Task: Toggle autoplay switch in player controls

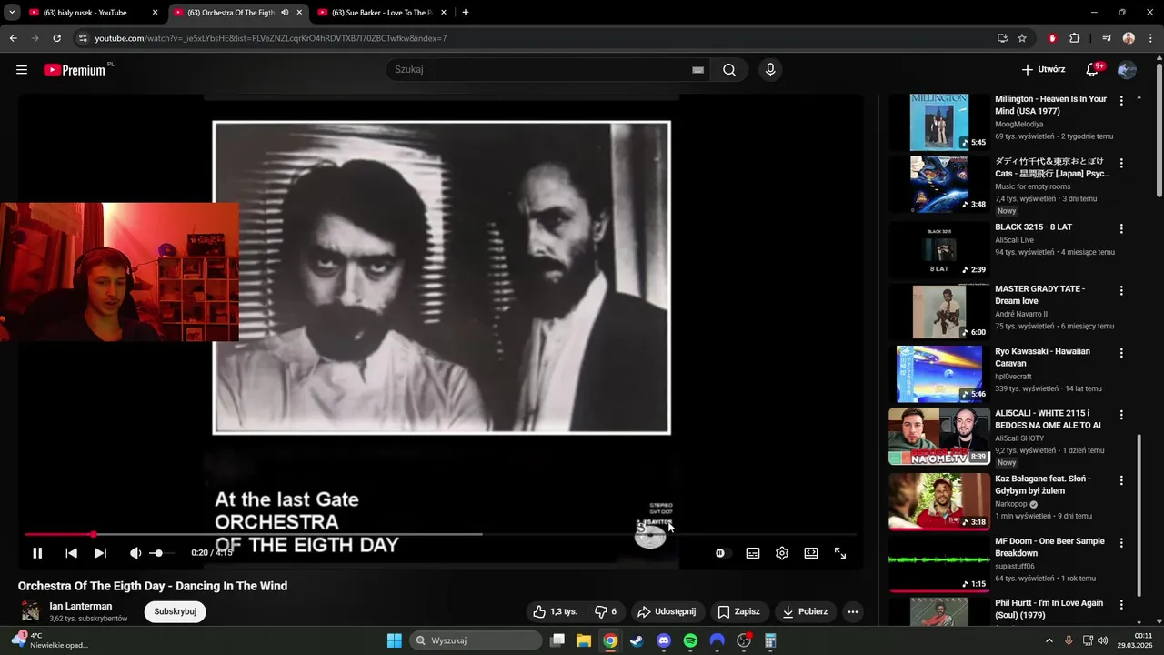Action: coord(720,553)
